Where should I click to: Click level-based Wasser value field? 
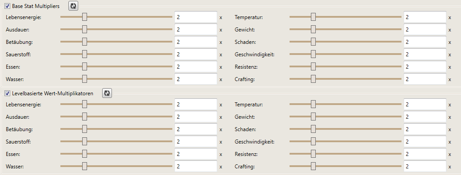click(x=196, y=166)
